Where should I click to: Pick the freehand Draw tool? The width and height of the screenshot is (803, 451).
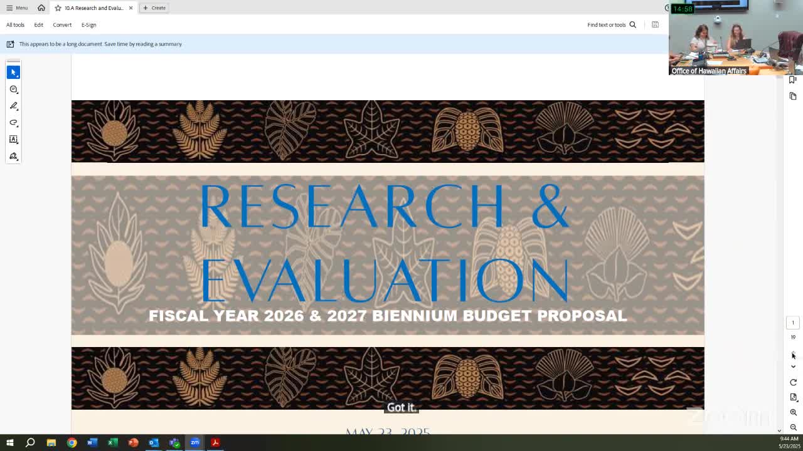point(13,123)
